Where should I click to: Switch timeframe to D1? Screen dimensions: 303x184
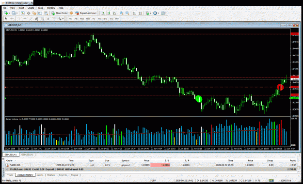point(105,19)
